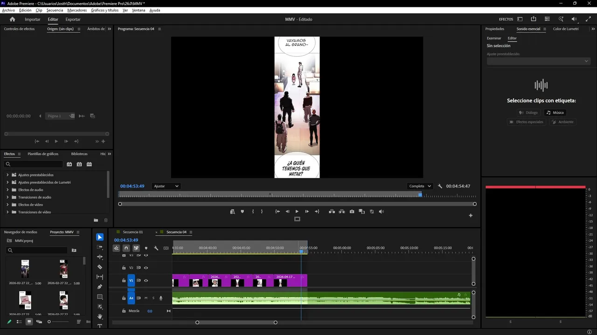Open the Secuencia menu
The image size is (597, 335).
(55, 10)
